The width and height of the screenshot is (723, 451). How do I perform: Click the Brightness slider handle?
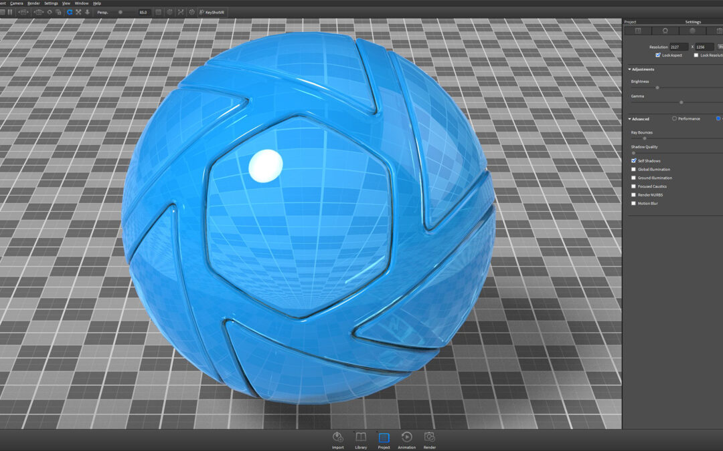(657, 88)
